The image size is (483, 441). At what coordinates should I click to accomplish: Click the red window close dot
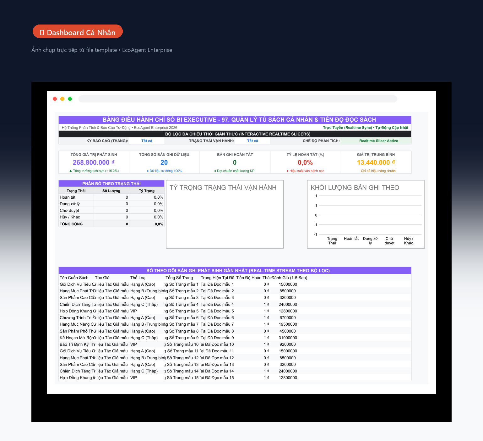tap(55, 99)
